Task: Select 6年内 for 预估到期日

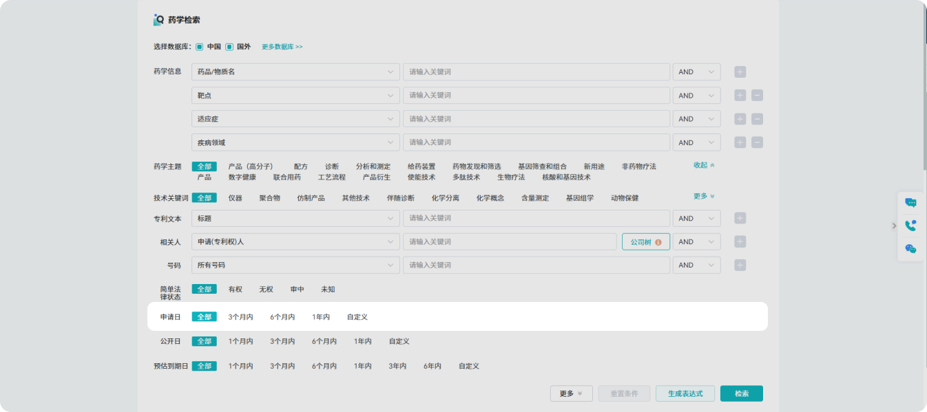Action: (433, 366)
